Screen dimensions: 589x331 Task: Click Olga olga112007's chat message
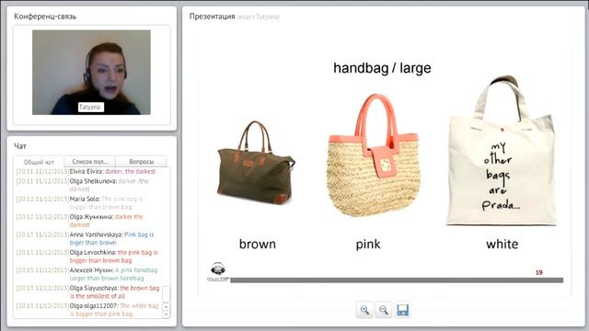click(87, 310)
